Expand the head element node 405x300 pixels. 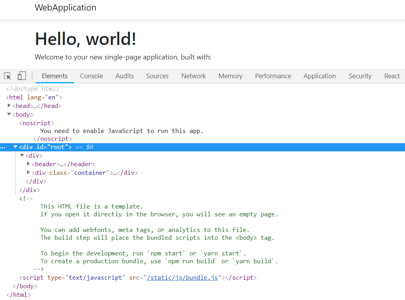coord(9,106)
